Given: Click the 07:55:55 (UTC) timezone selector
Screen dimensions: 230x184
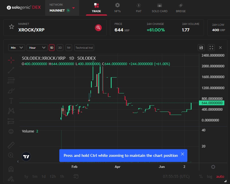Looking at the screenshot, I should pyautogui.click(x=176, y=176).
